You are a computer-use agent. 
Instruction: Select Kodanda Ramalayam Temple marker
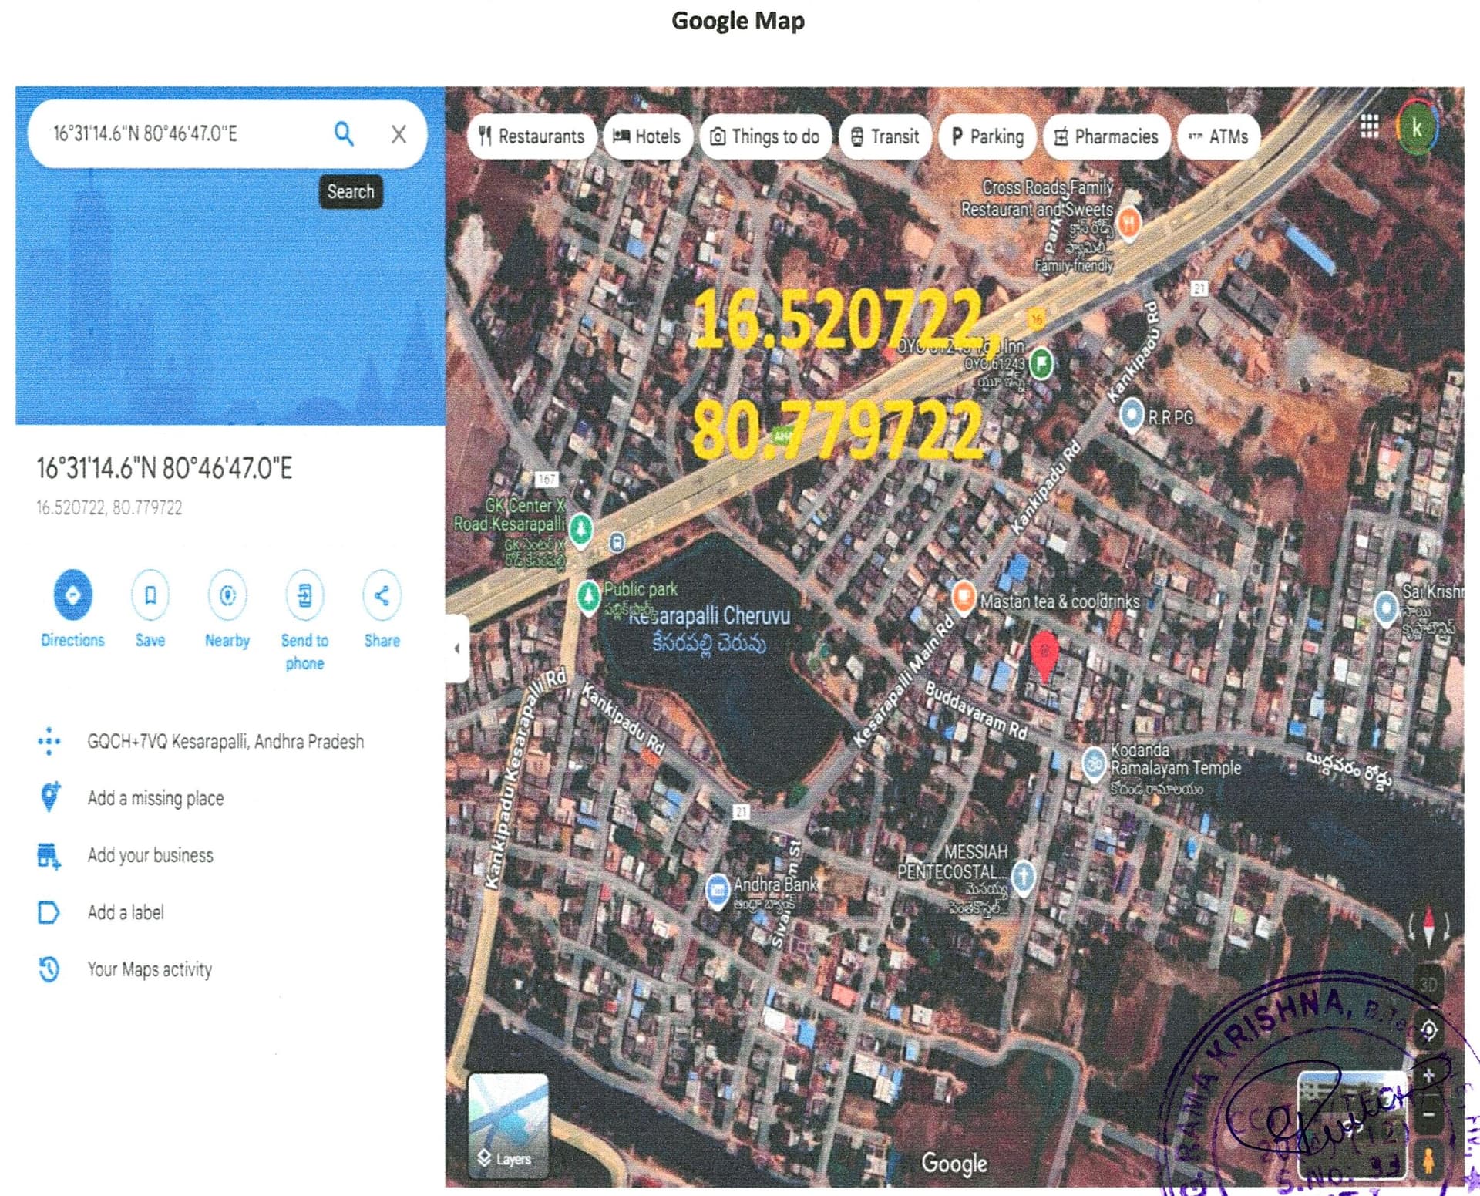(1094, 764)
